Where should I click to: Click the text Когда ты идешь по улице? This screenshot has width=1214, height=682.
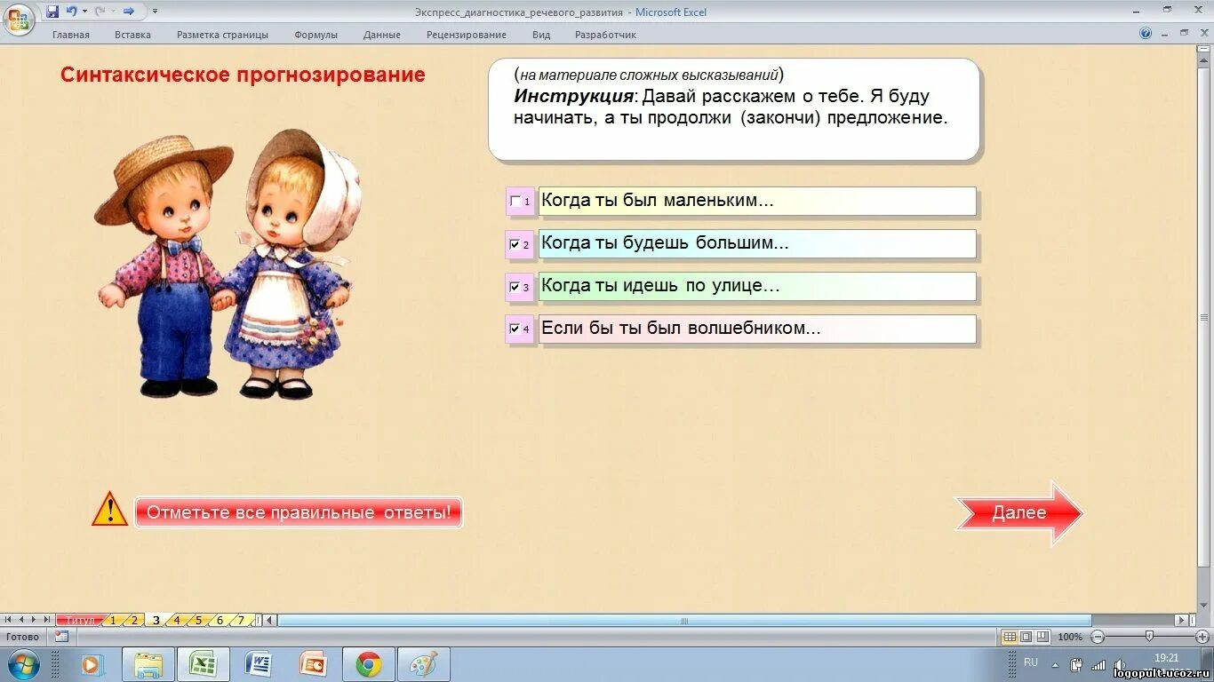pyautogui.click(x=660, y=286)
